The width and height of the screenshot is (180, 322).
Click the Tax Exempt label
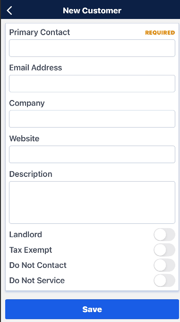click(x=31, y=250)
